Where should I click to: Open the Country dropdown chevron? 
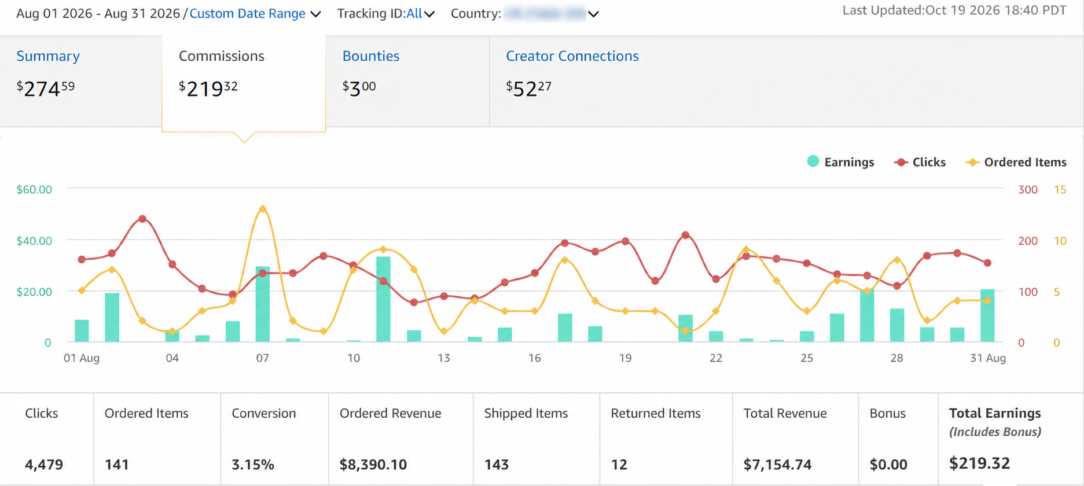click(593, 14)
